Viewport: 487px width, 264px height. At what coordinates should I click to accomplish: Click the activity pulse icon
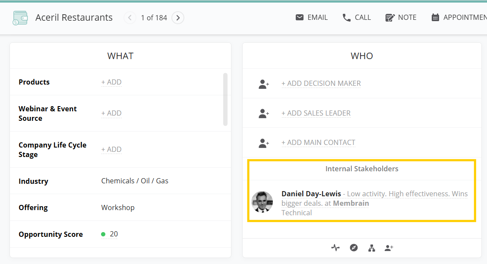pyautogui.click(x=335, y=248)
